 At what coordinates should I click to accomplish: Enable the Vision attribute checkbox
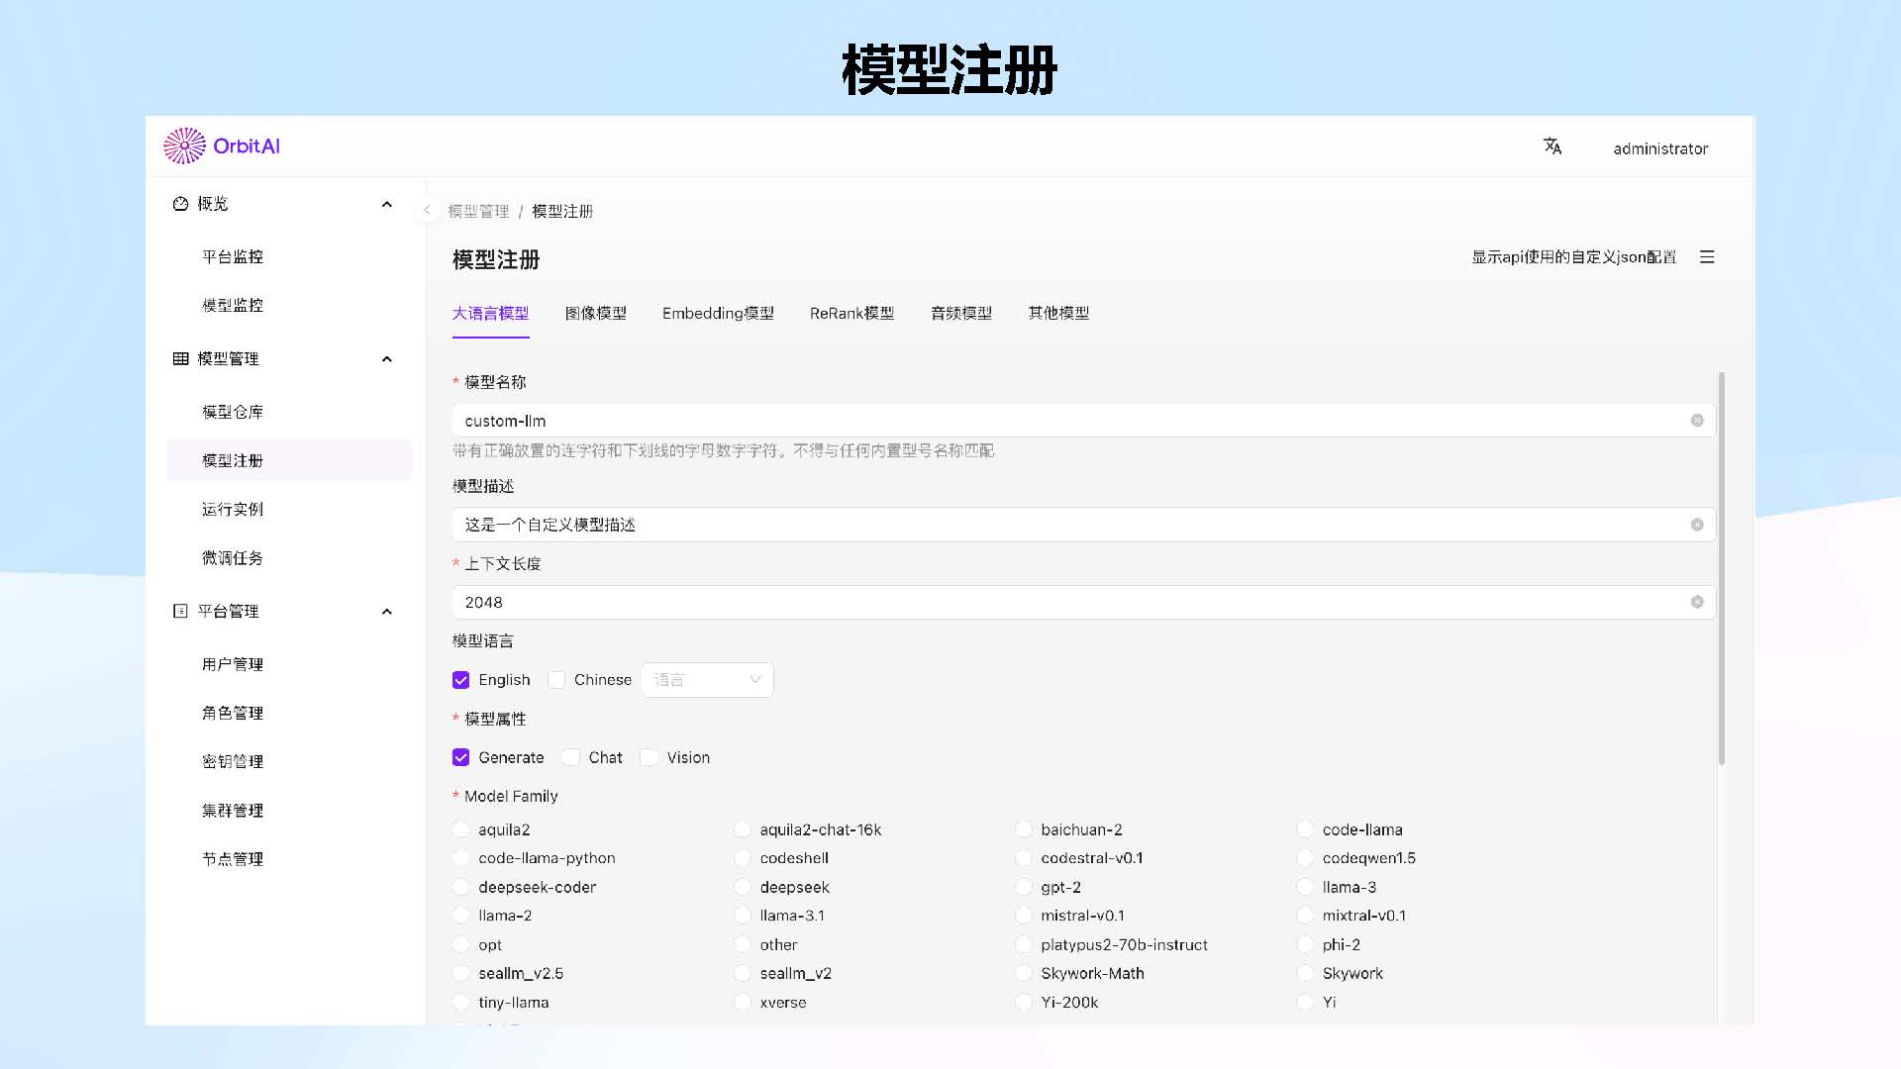(x=650, y=758)
